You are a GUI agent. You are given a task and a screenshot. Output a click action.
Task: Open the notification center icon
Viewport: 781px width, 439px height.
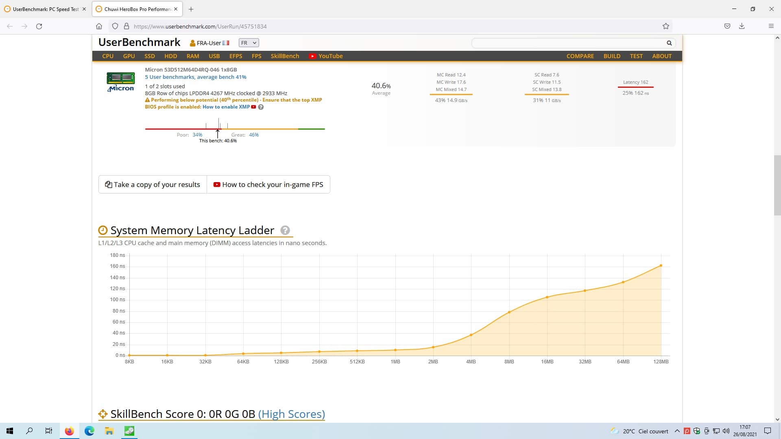click(768, 431)
